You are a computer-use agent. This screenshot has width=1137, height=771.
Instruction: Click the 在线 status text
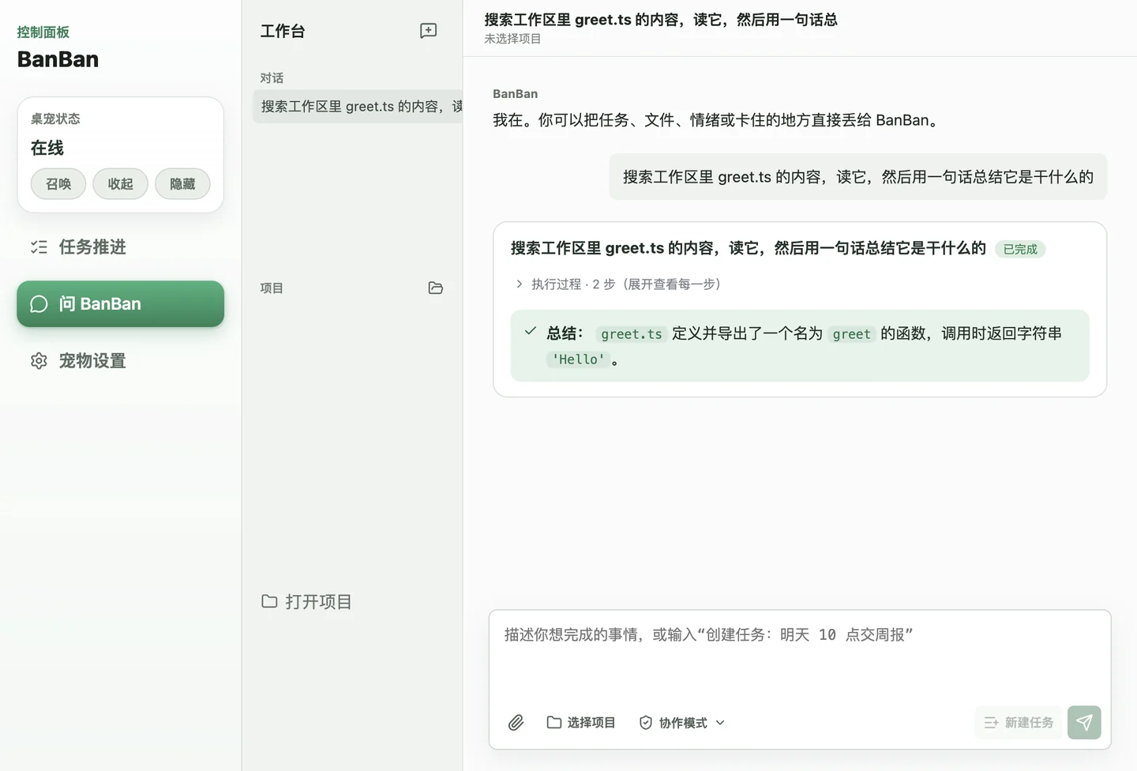47,148
